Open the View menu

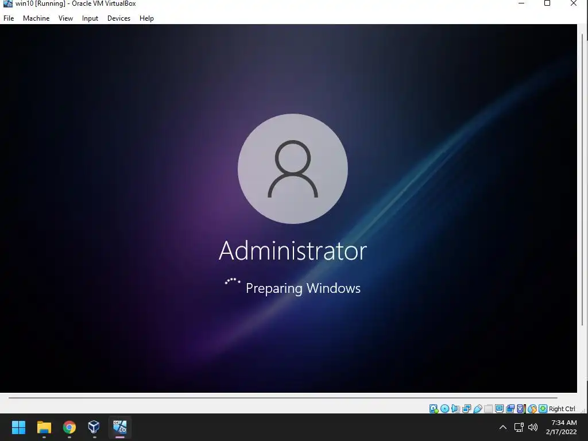(x=65, y=18)
